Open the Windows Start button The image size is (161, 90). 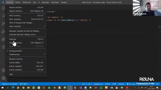pyautogui.click(x=2, y=88)
